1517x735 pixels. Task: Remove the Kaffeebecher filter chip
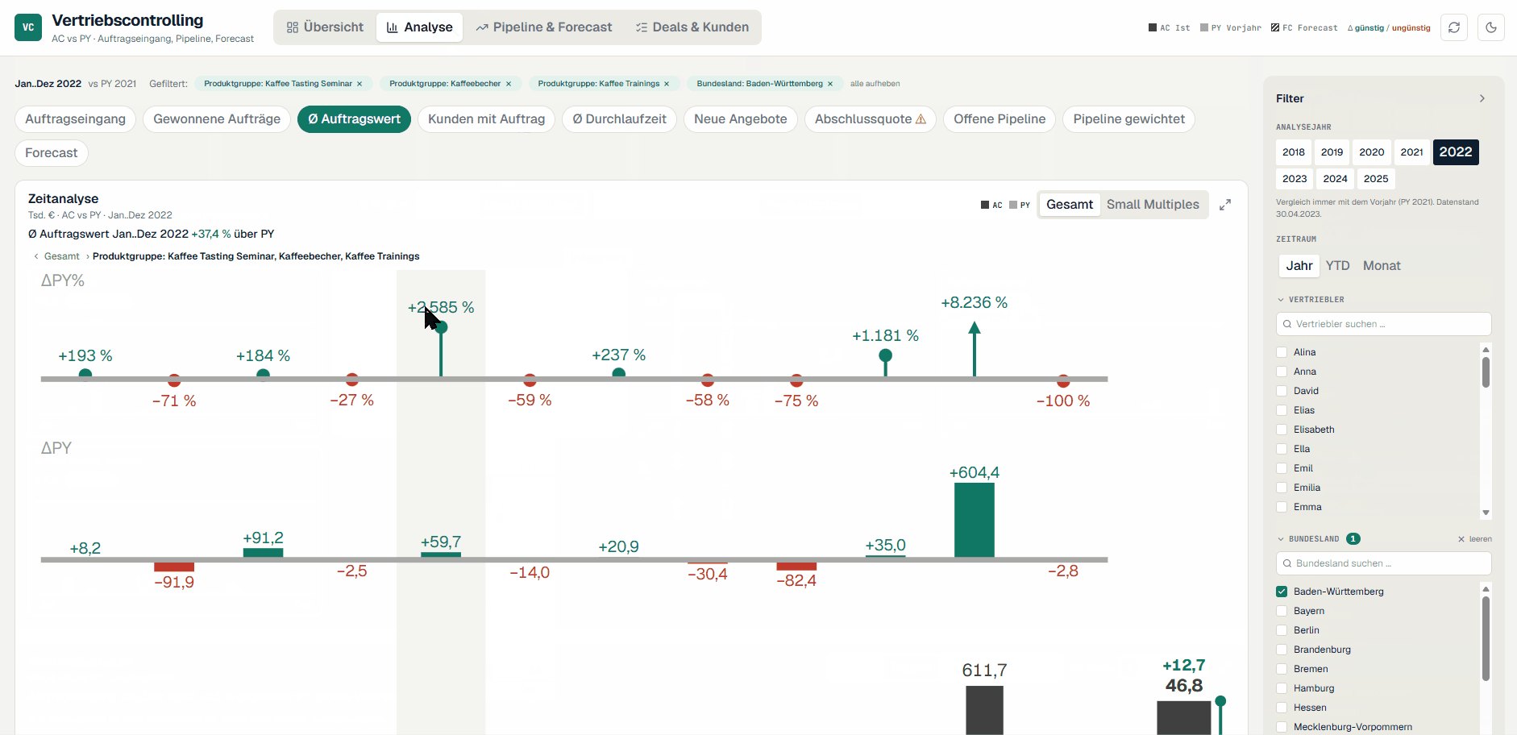coord(509,84)
